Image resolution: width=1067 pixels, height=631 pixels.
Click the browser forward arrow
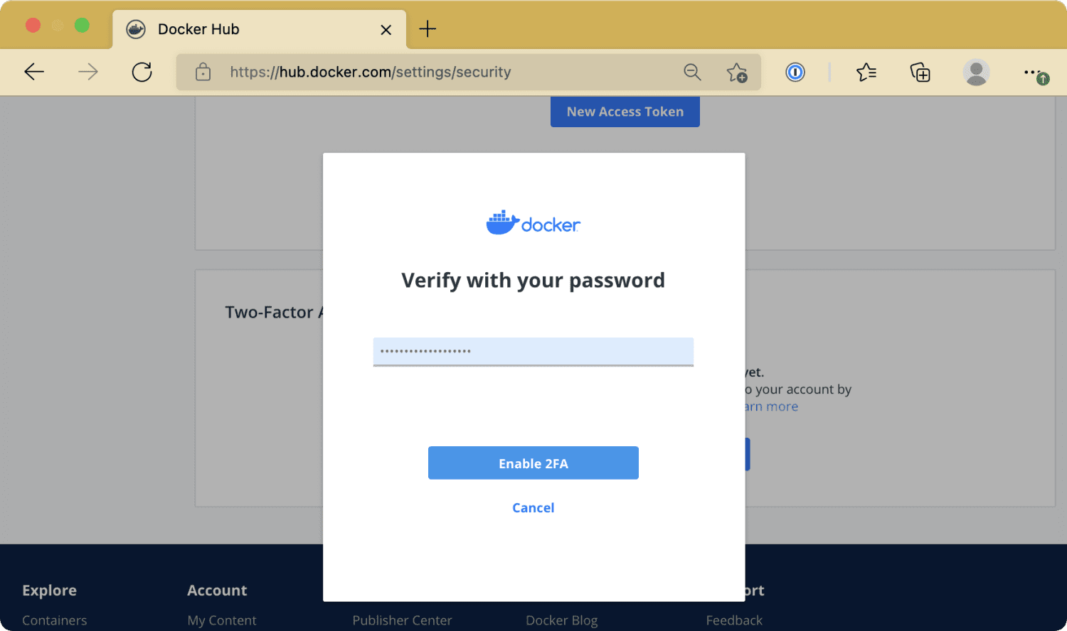[88, 72]
